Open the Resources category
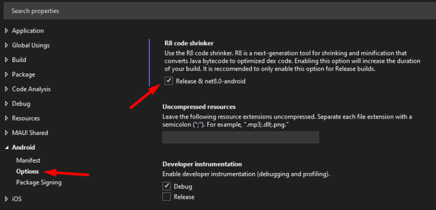This screenshot has width=436, height=210. pyautogui.click(x=26, y=119)
